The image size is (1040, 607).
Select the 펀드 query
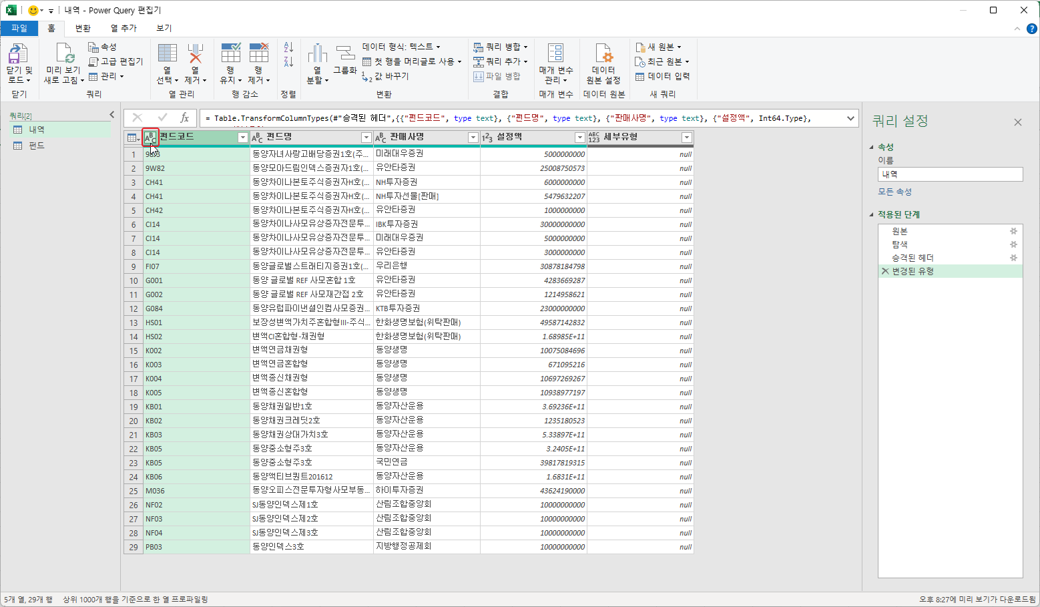point(61,146)
